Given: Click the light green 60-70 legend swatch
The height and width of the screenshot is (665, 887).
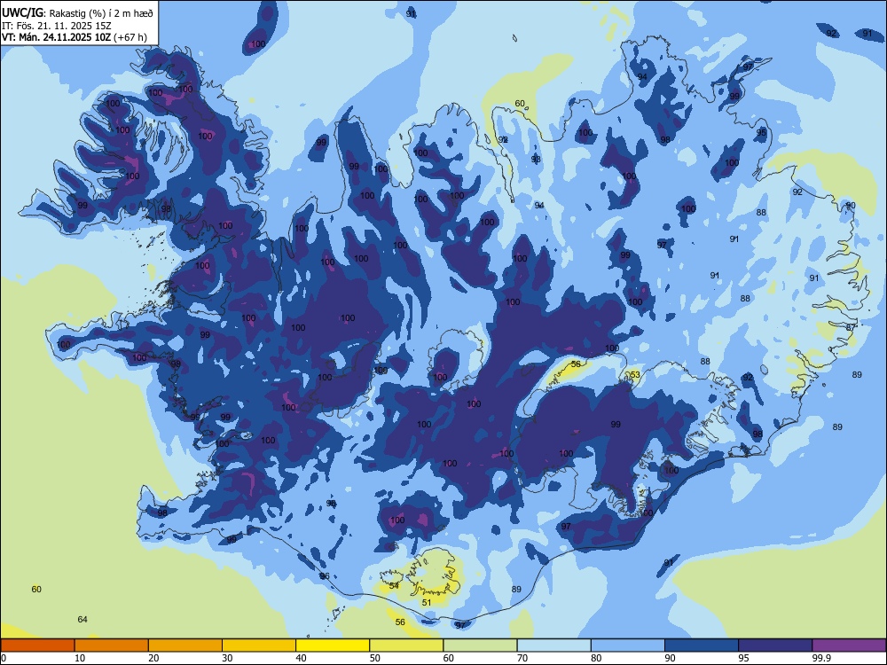Looking at the screenshot, I should (x=480, y=645).
